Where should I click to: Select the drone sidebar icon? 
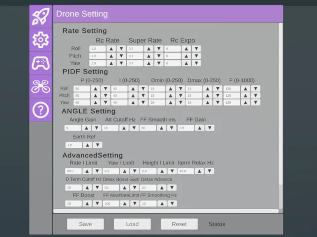coord(41,86)
